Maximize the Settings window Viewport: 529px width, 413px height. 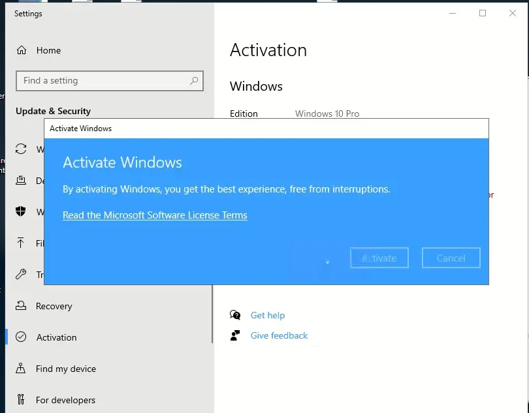(483, 13)
